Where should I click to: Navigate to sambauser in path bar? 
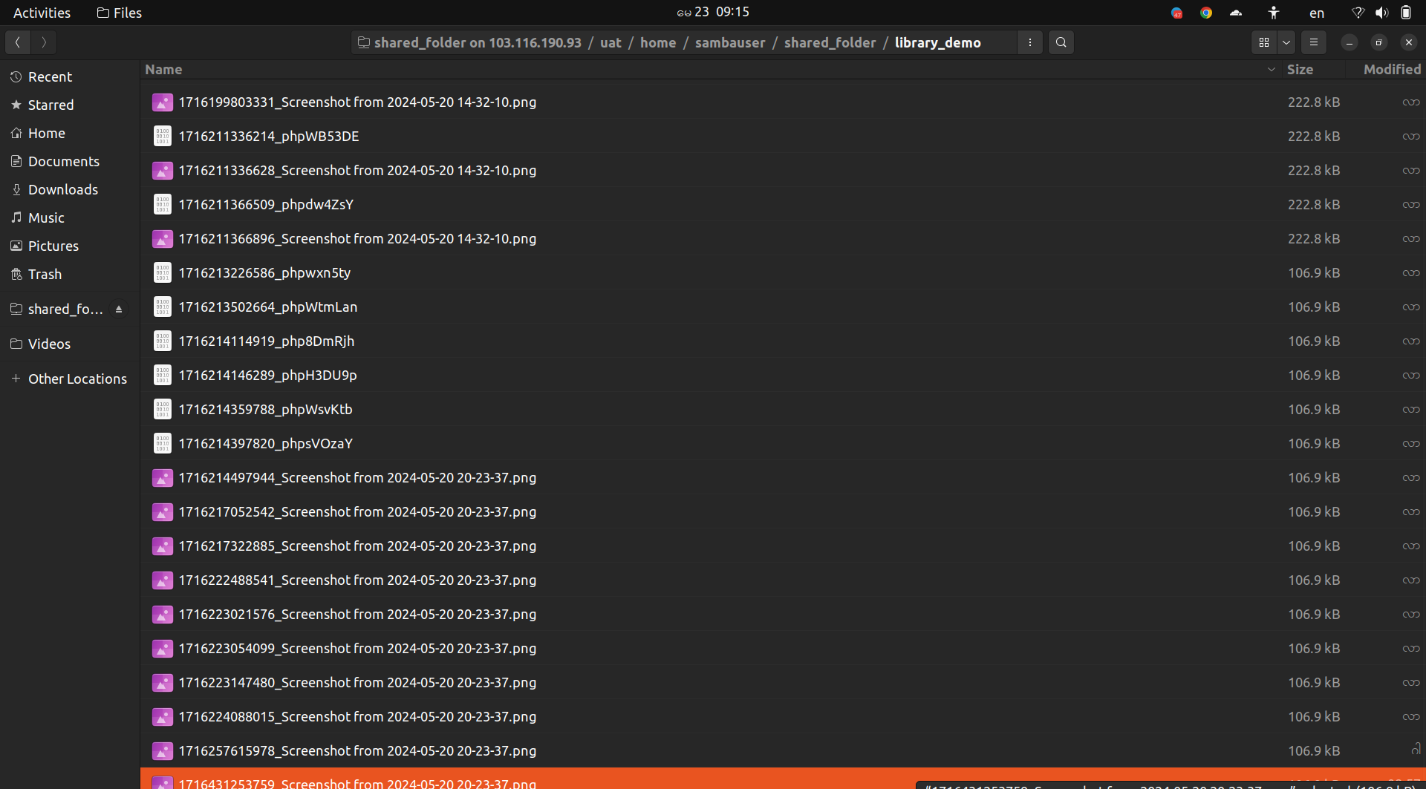[729, 42]
